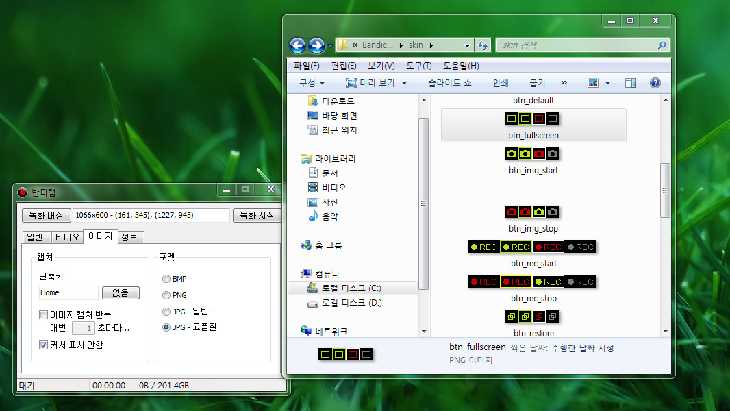Expand breadcrumb arrow after skin
This screenshot has height=411, width=730.
(431, 45)
